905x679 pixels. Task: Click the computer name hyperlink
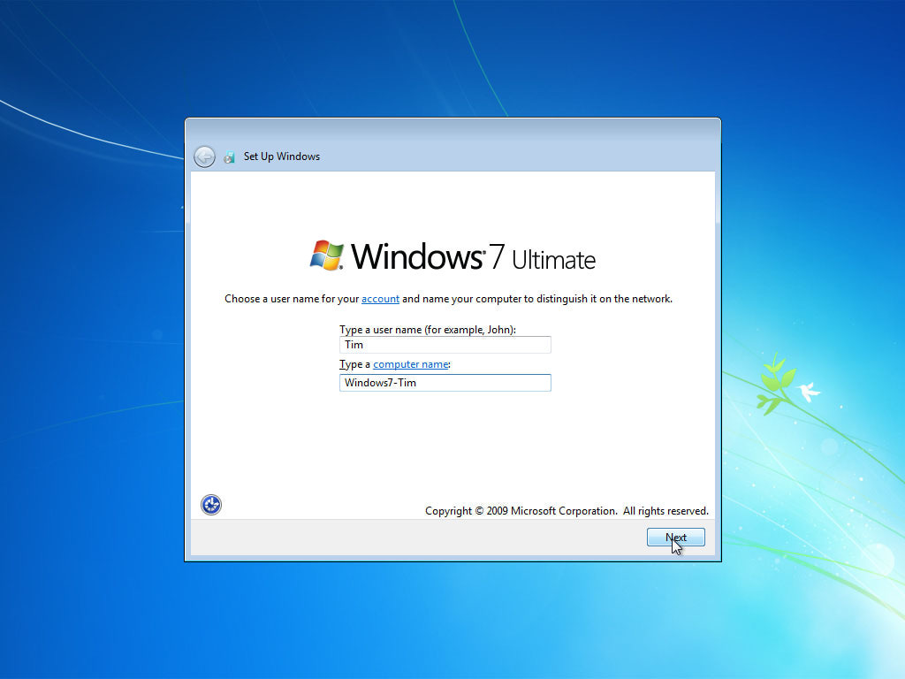coord(410,364)
